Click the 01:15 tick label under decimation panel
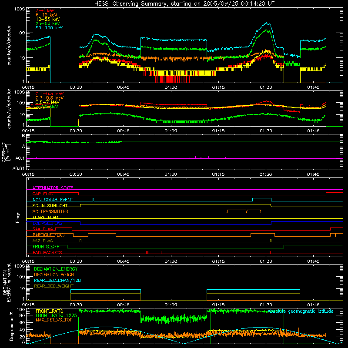The height and width of the screenshot is (348, 348). coord(218,305)
